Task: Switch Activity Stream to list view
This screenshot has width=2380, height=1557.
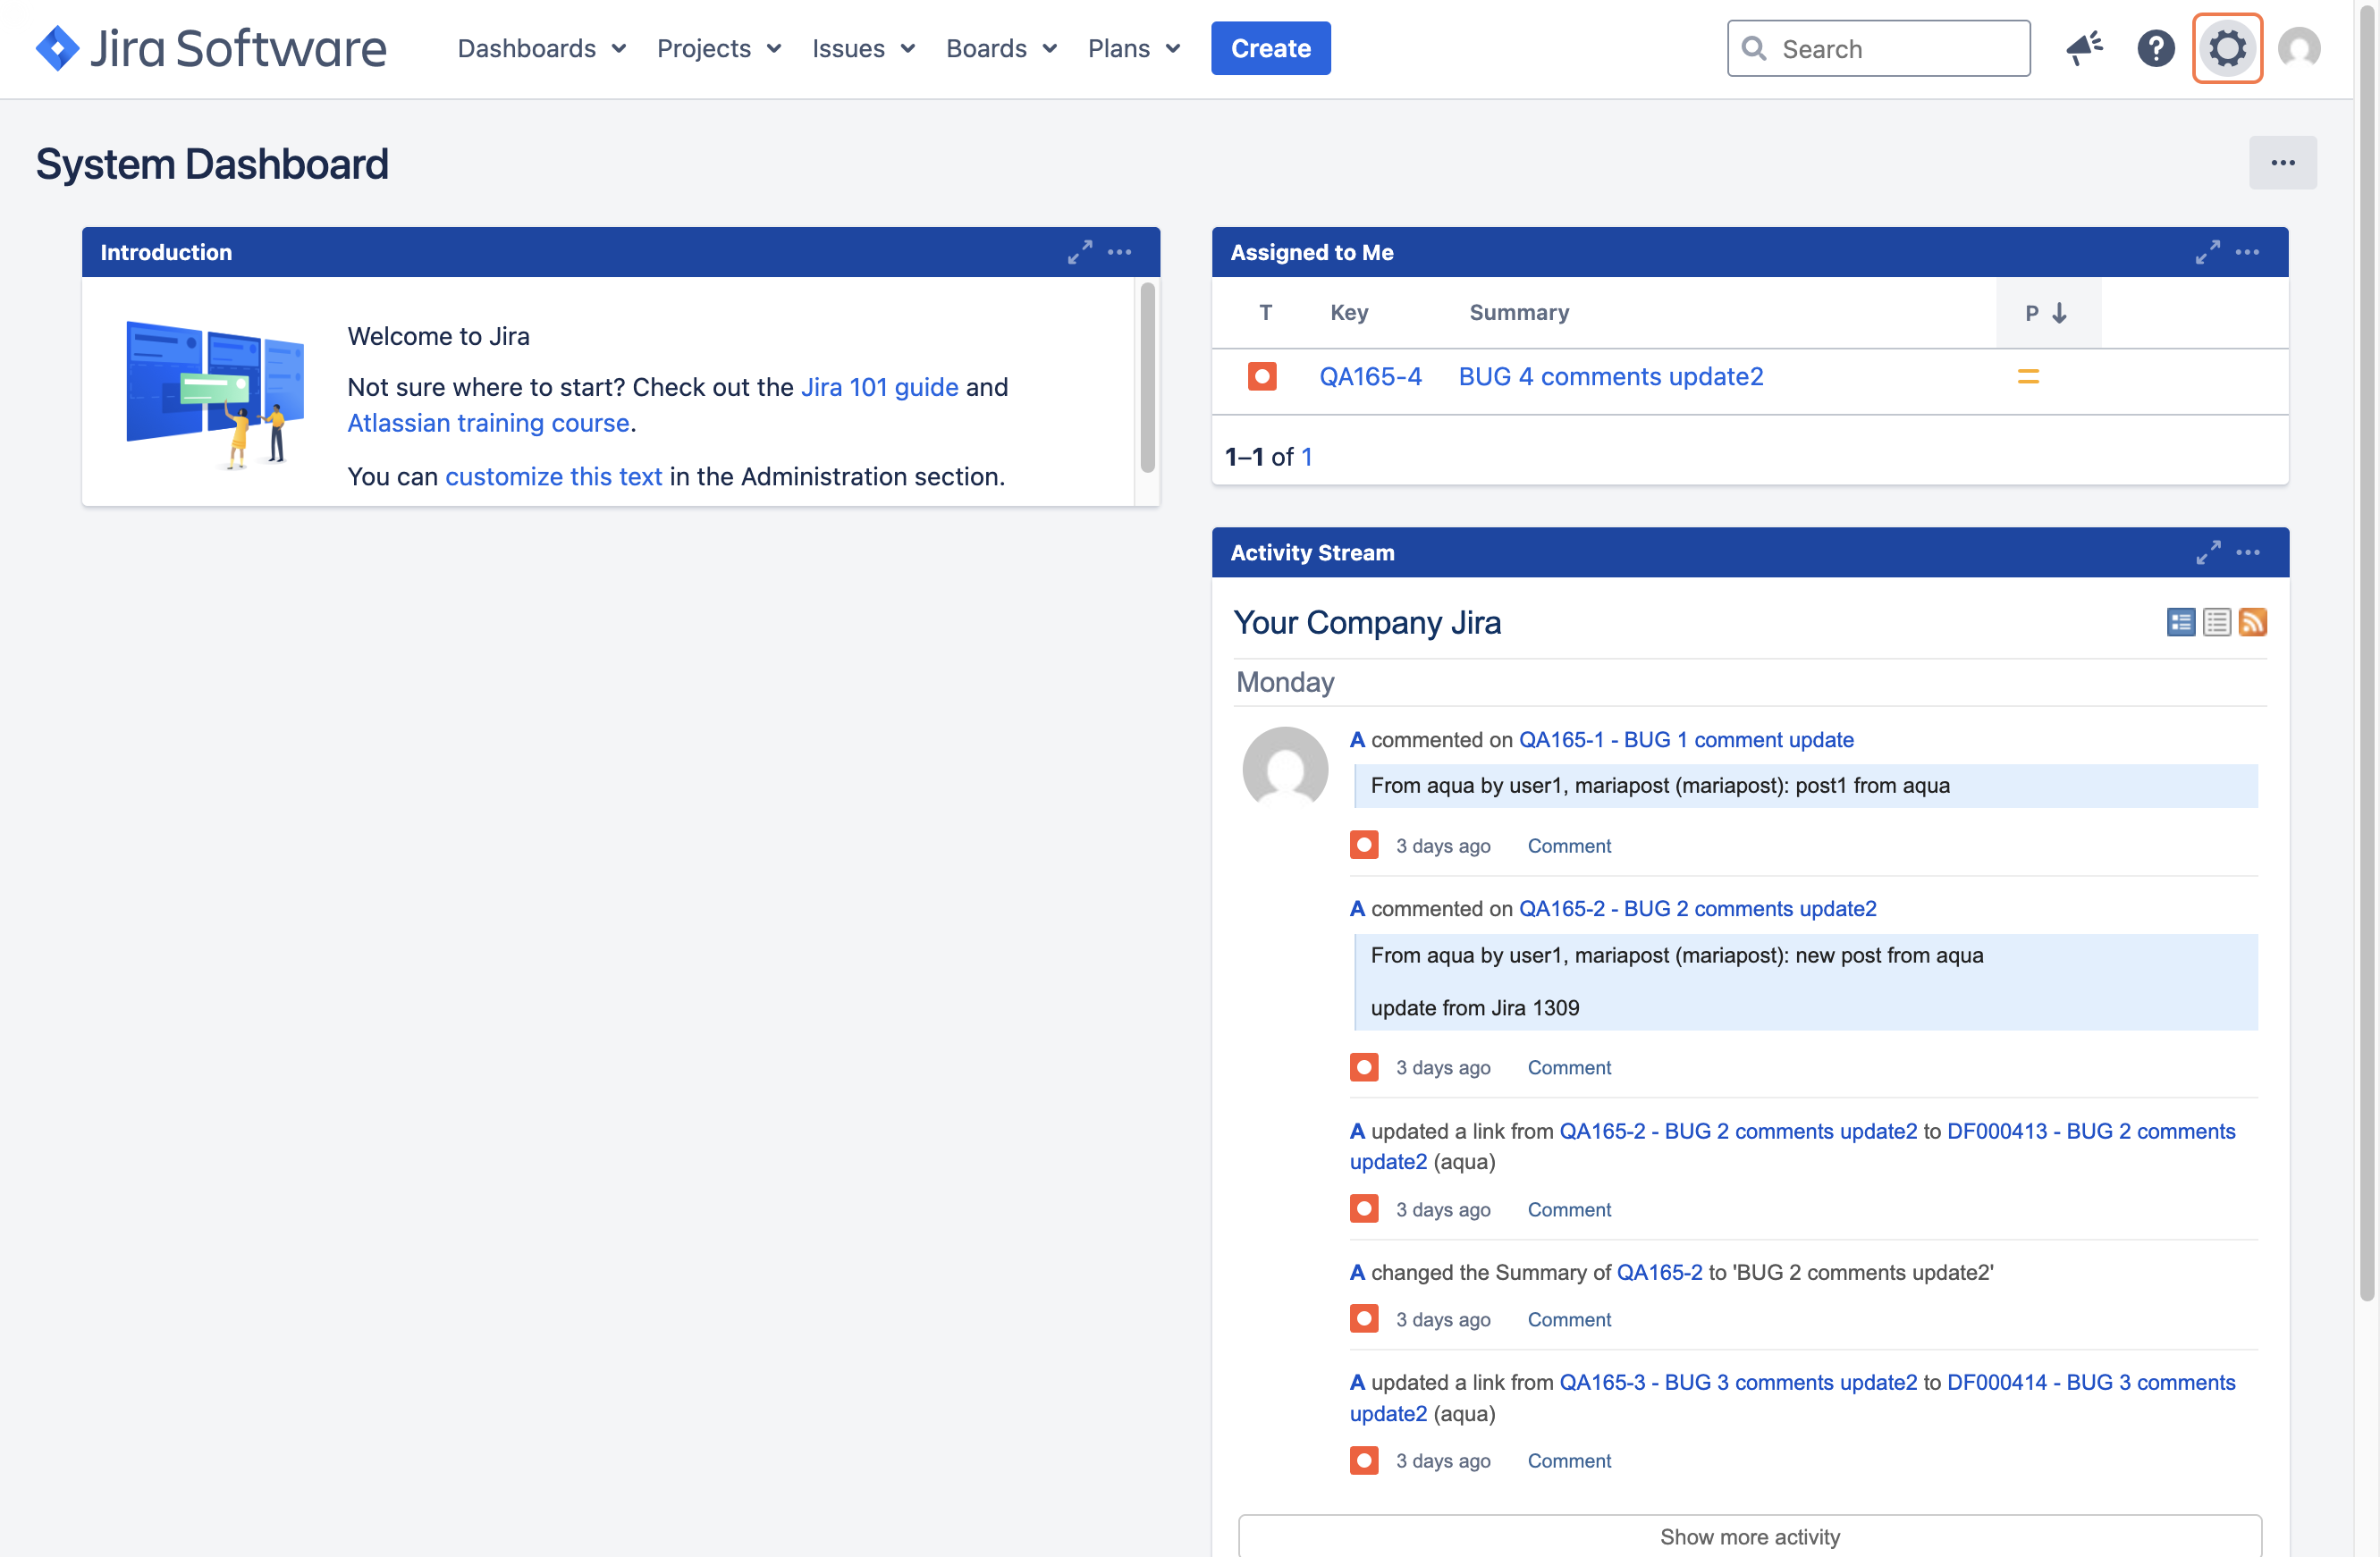Action: 2216,622
